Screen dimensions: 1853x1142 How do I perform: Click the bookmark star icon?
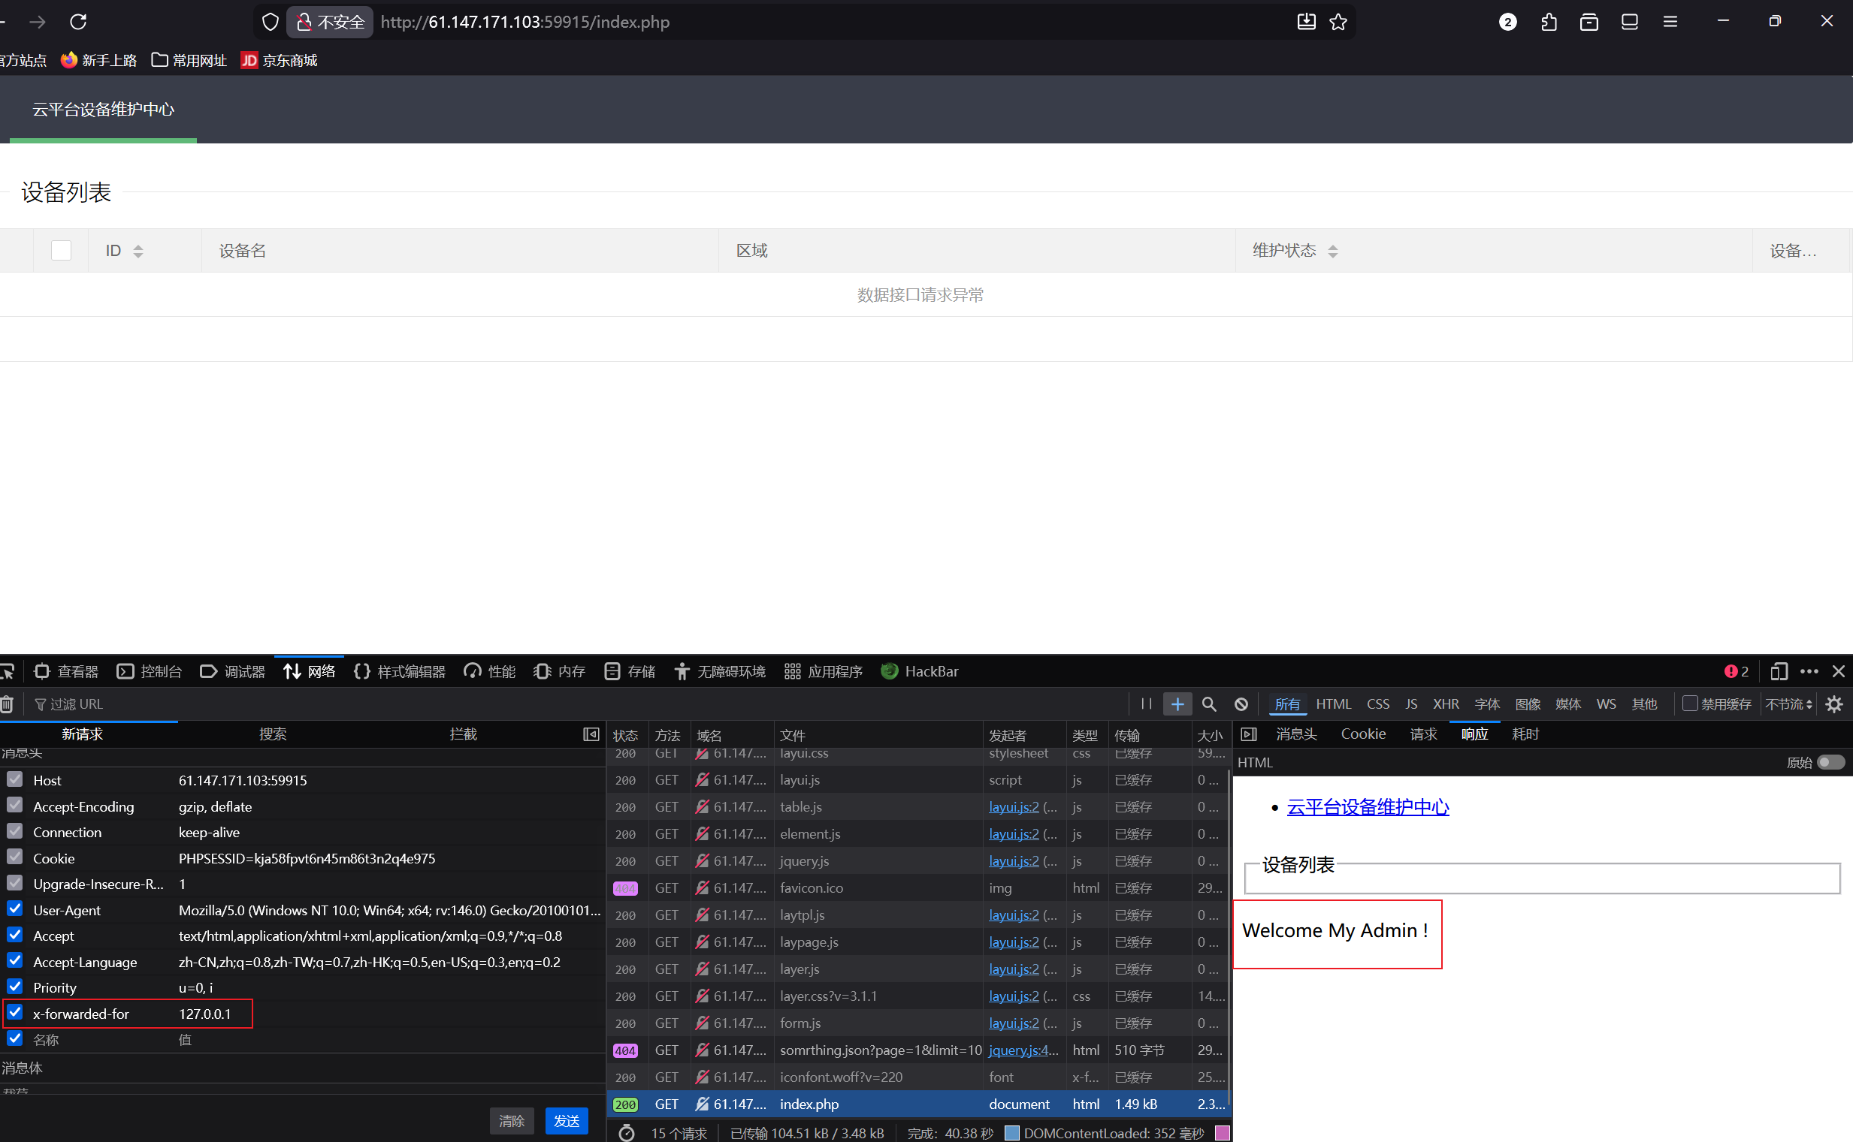point(1338,22)
